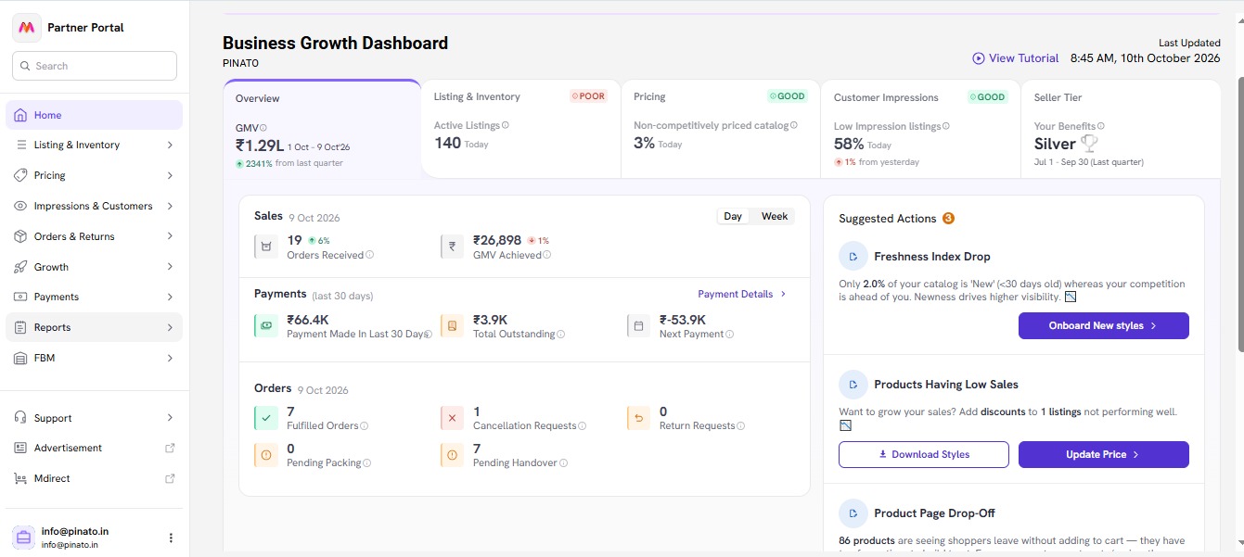Expand the Pricing sidebar chevron

[x=170, y=175]
